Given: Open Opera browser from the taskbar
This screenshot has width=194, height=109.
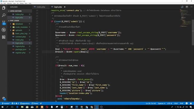Looking at the screenshot, I should pos(47,107).
